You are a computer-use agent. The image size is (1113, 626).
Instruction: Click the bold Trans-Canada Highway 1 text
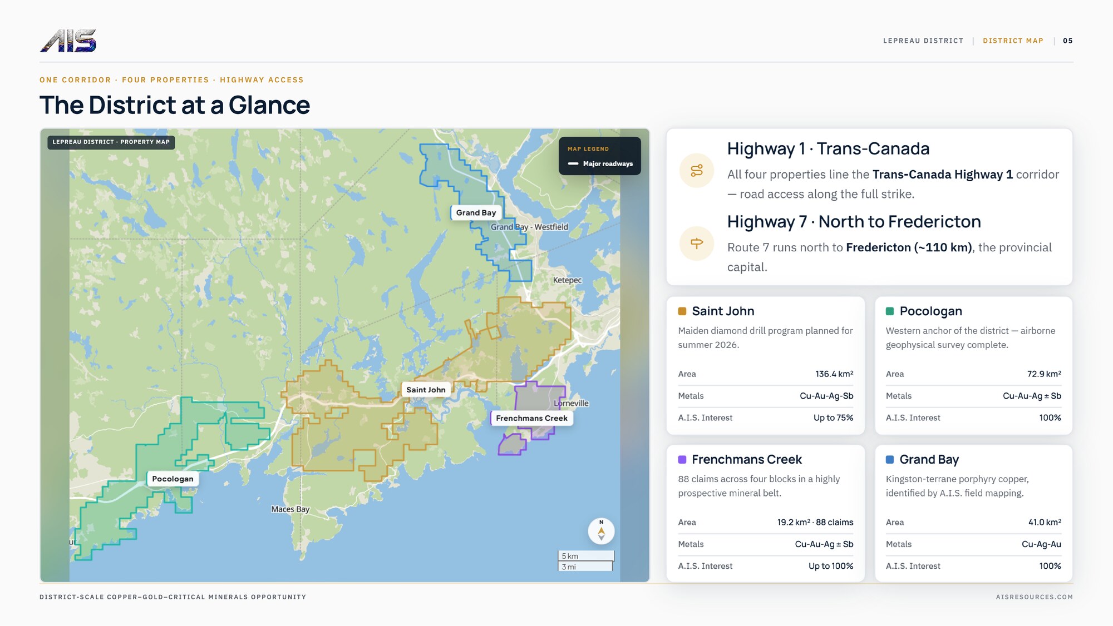[x=942, y=175]
